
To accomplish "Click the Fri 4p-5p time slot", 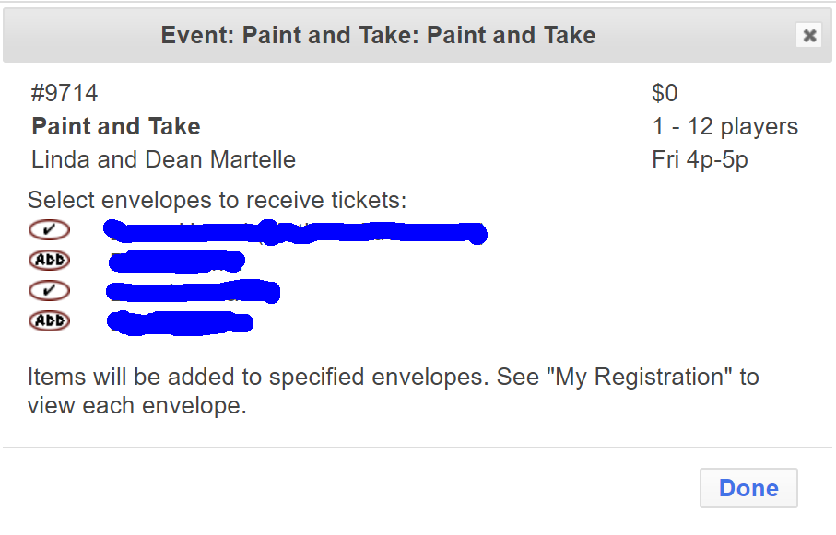I will [700, 160].
